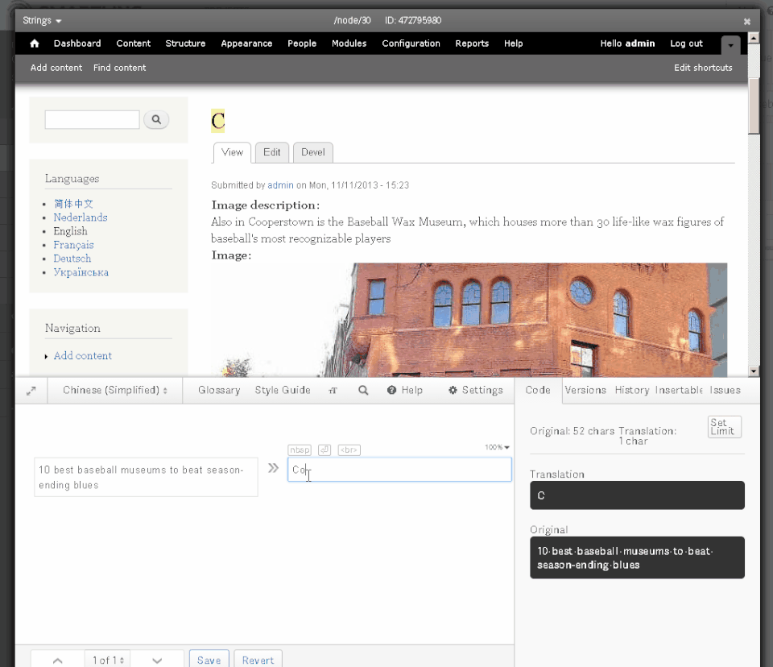Viewport: 773px width, 667px height.
Task: Insert a line return symbol button
Action: click(324, 450)
